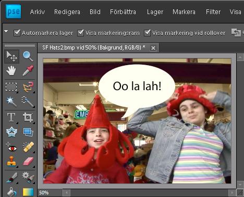Select the Zoom magnifier tool
Screen dimensions: 244x197
coord(28,56)
